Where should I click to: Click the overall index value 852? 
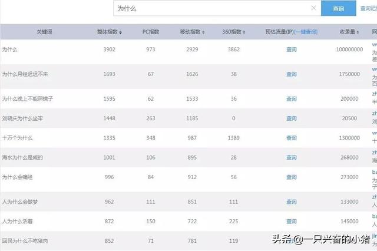click(x=110, y=240)
